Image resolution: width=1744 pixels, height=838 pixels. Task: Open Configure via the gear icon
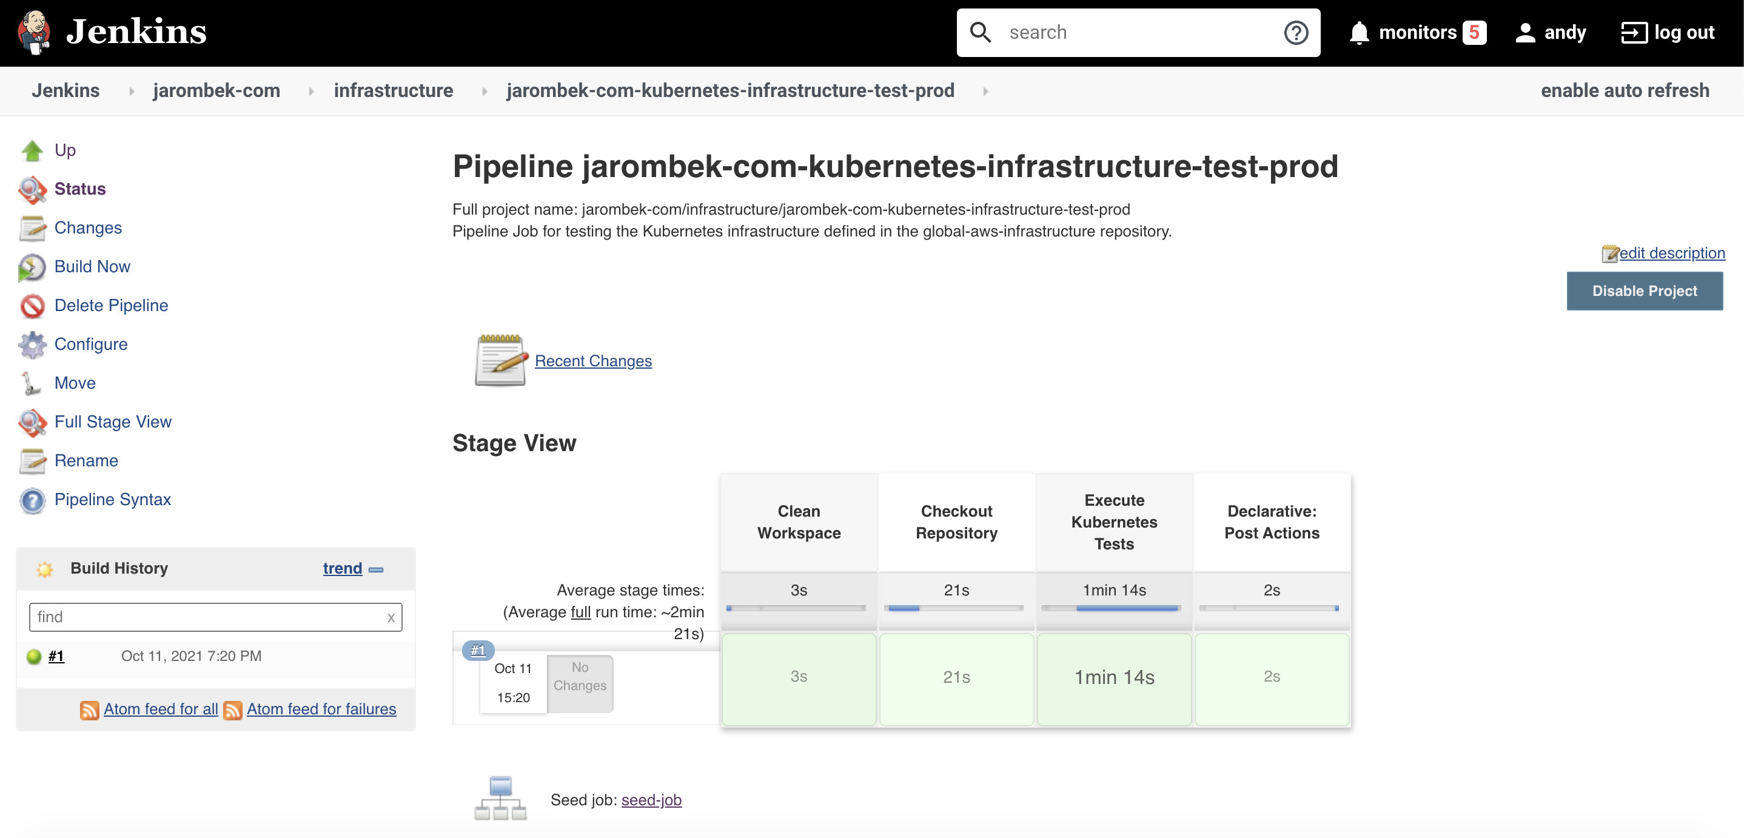pyautogui.click(x=32, y=344)
